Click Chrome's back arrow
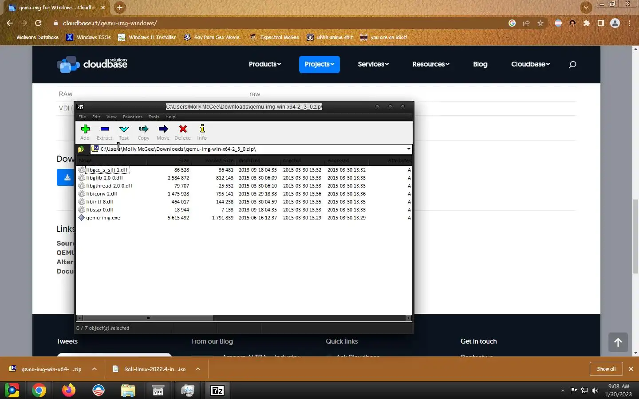 coord(10,23)
